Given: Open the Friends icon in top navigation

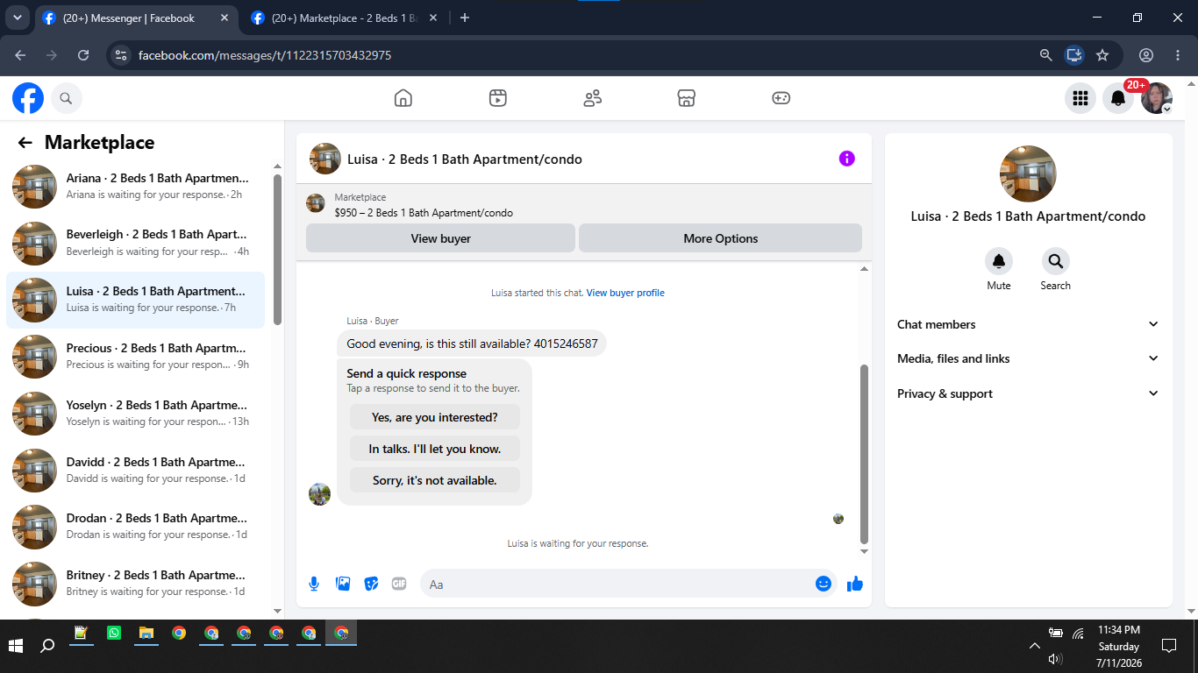Looking at the screenshot, I should click(x=593, y=98).
